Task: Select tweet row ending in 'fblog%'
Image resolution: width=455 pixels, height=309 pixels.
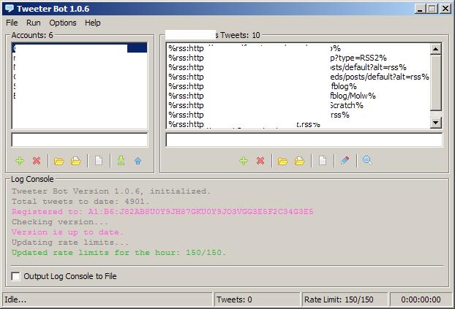Action: (299, 86)
